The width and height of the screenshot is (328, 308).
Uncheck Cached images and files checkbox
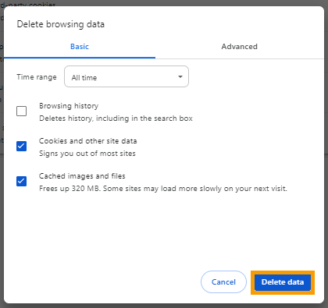21,181
